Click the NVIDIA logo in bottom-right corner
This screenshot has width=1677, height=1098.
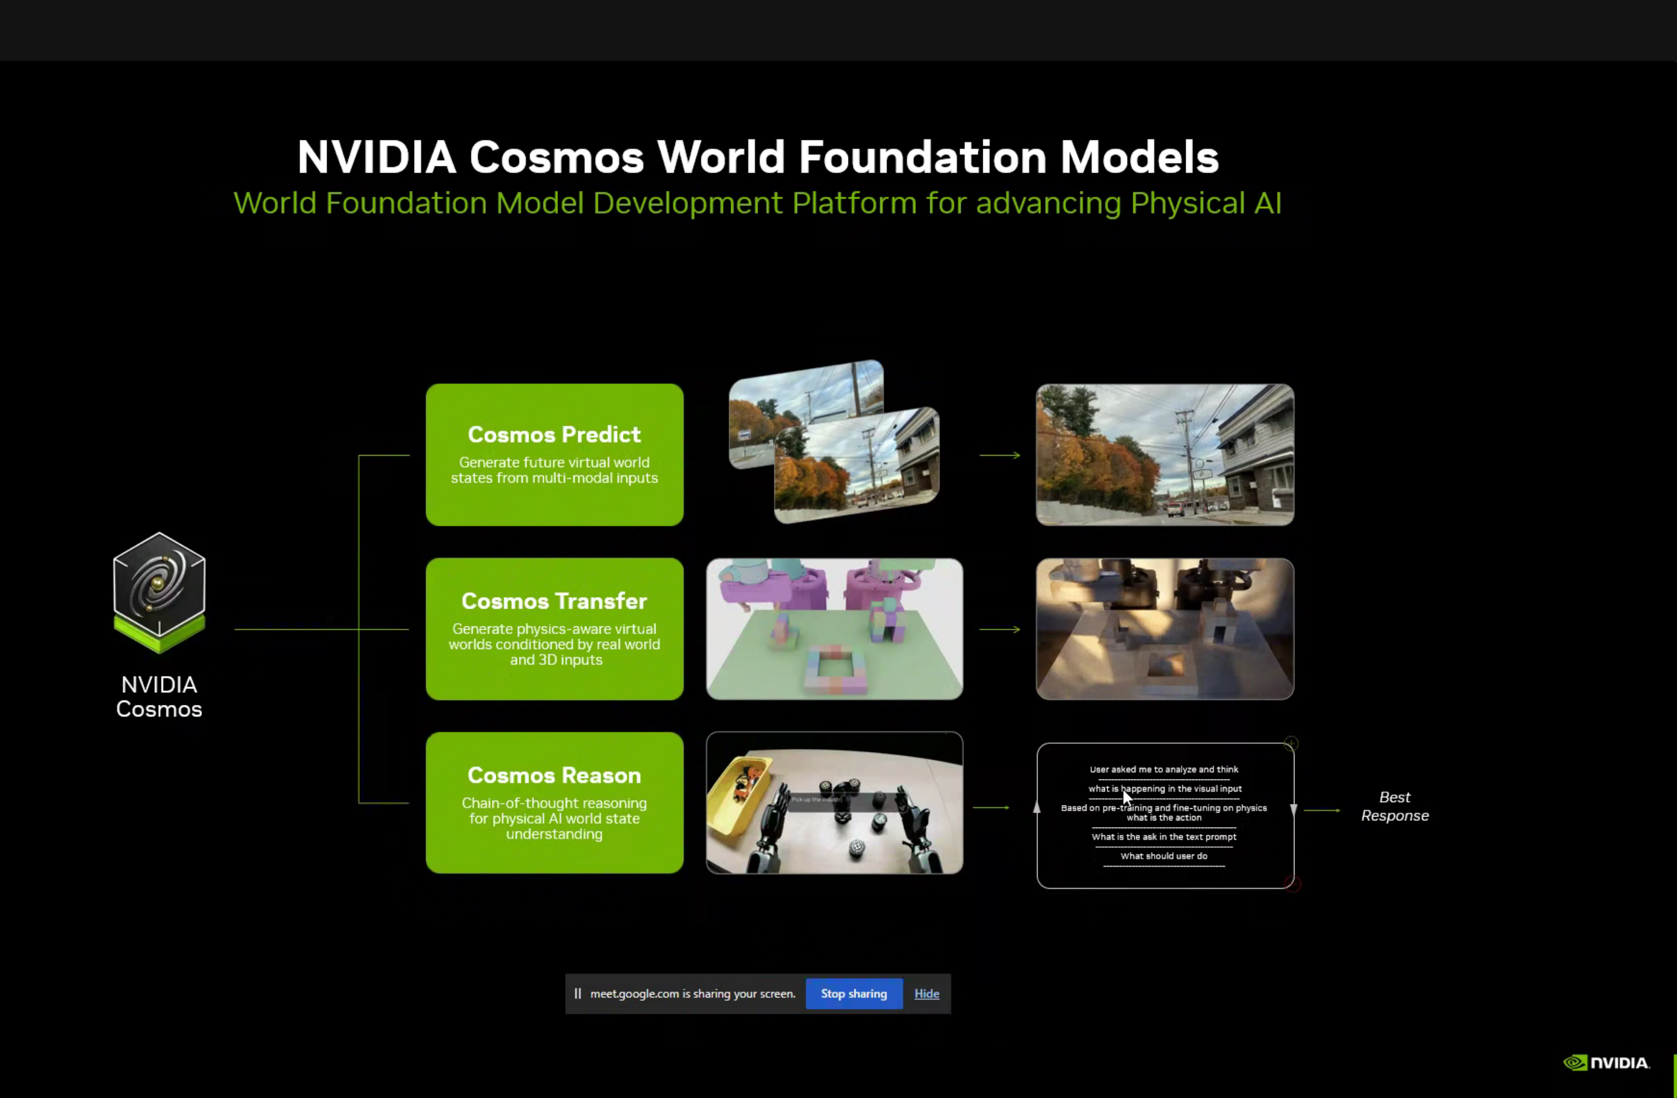pos(1607,1062)
